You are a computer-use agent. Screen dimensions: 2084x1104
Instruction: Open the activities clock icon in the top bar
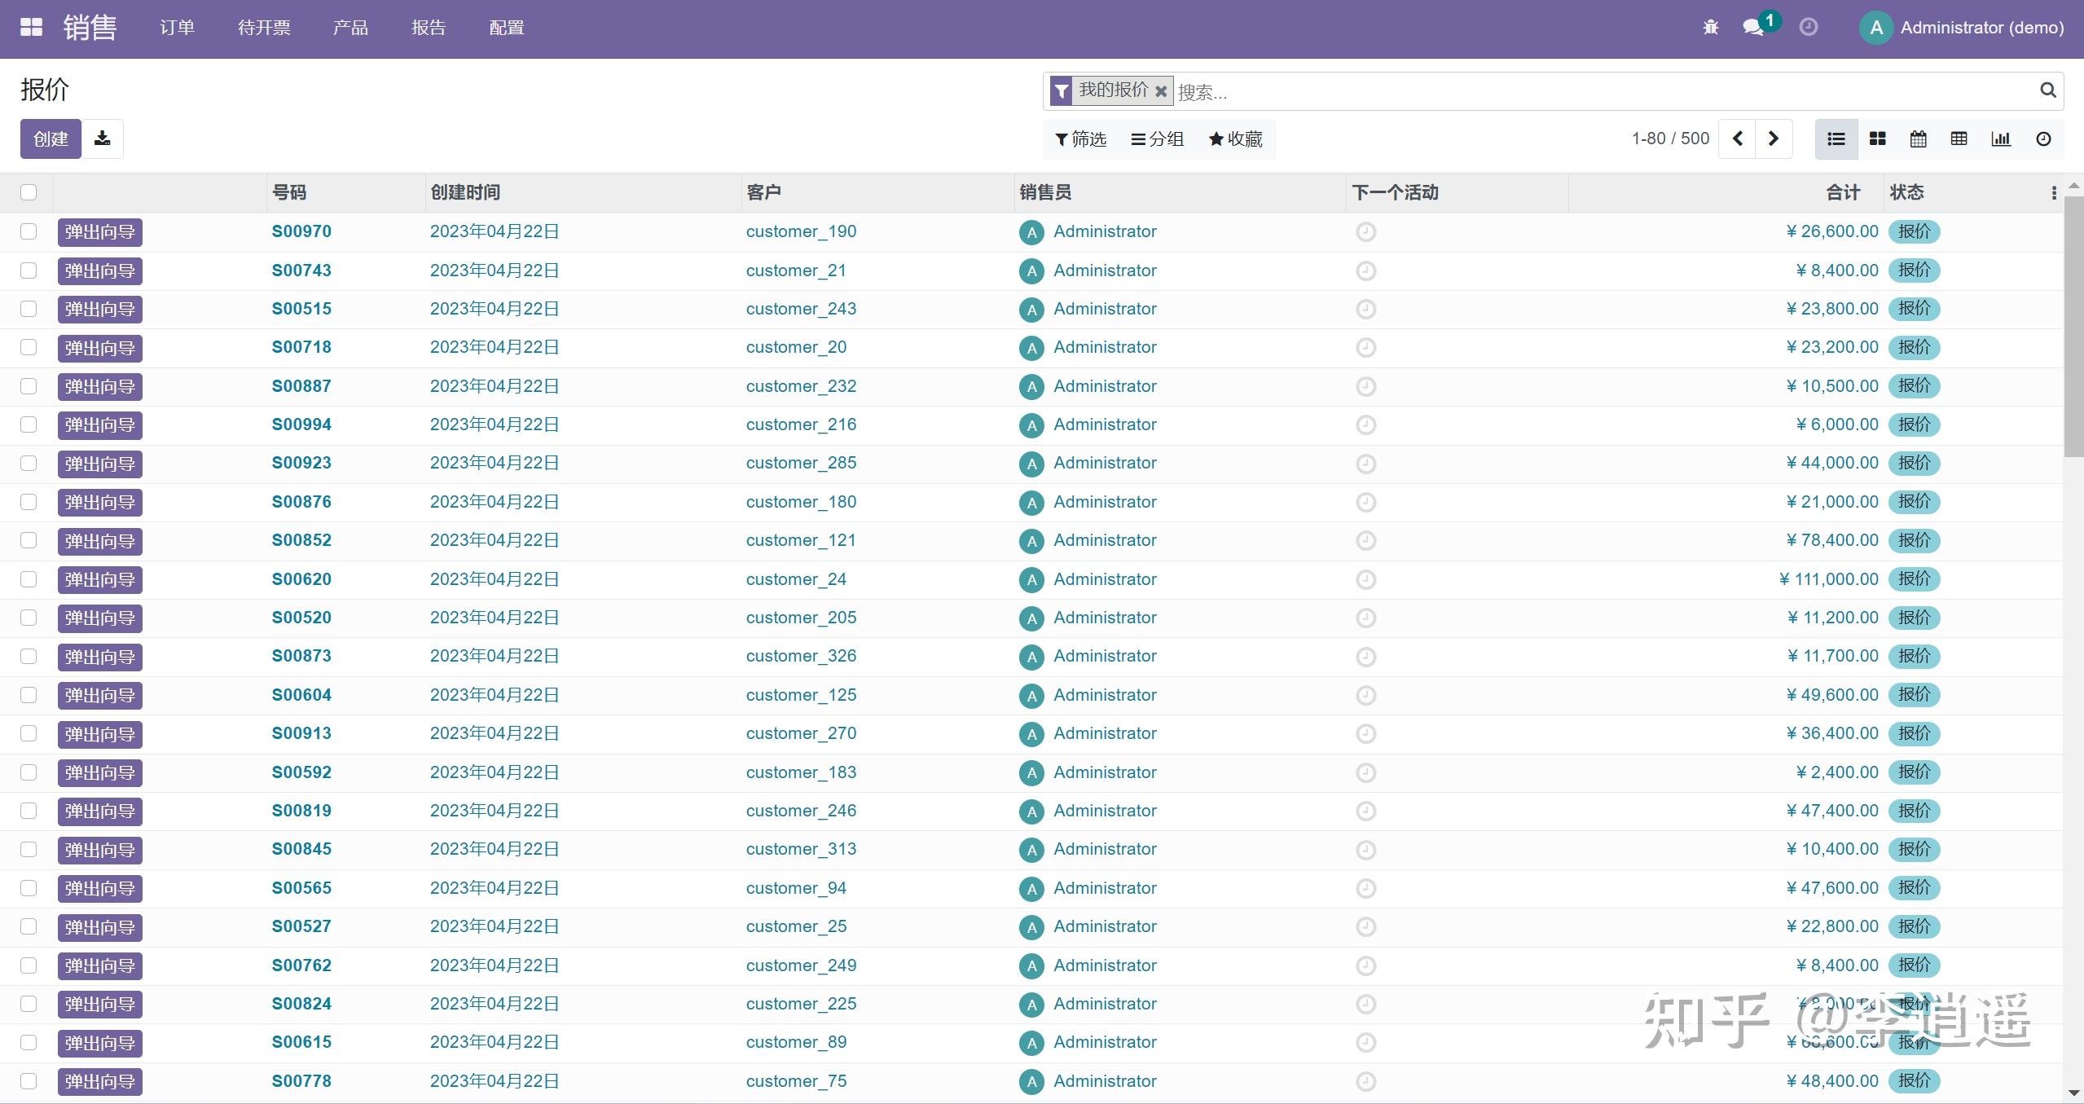[x=1807, y=27]
